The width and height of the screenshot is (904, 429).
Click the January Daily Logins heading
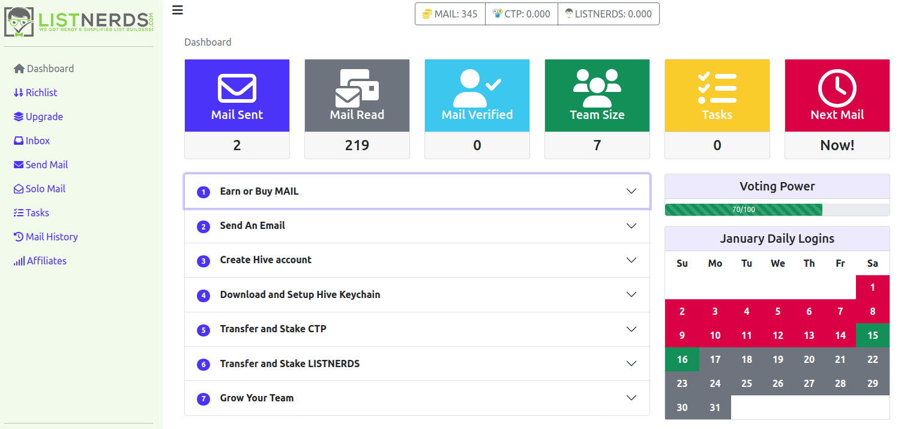[777, 239]
